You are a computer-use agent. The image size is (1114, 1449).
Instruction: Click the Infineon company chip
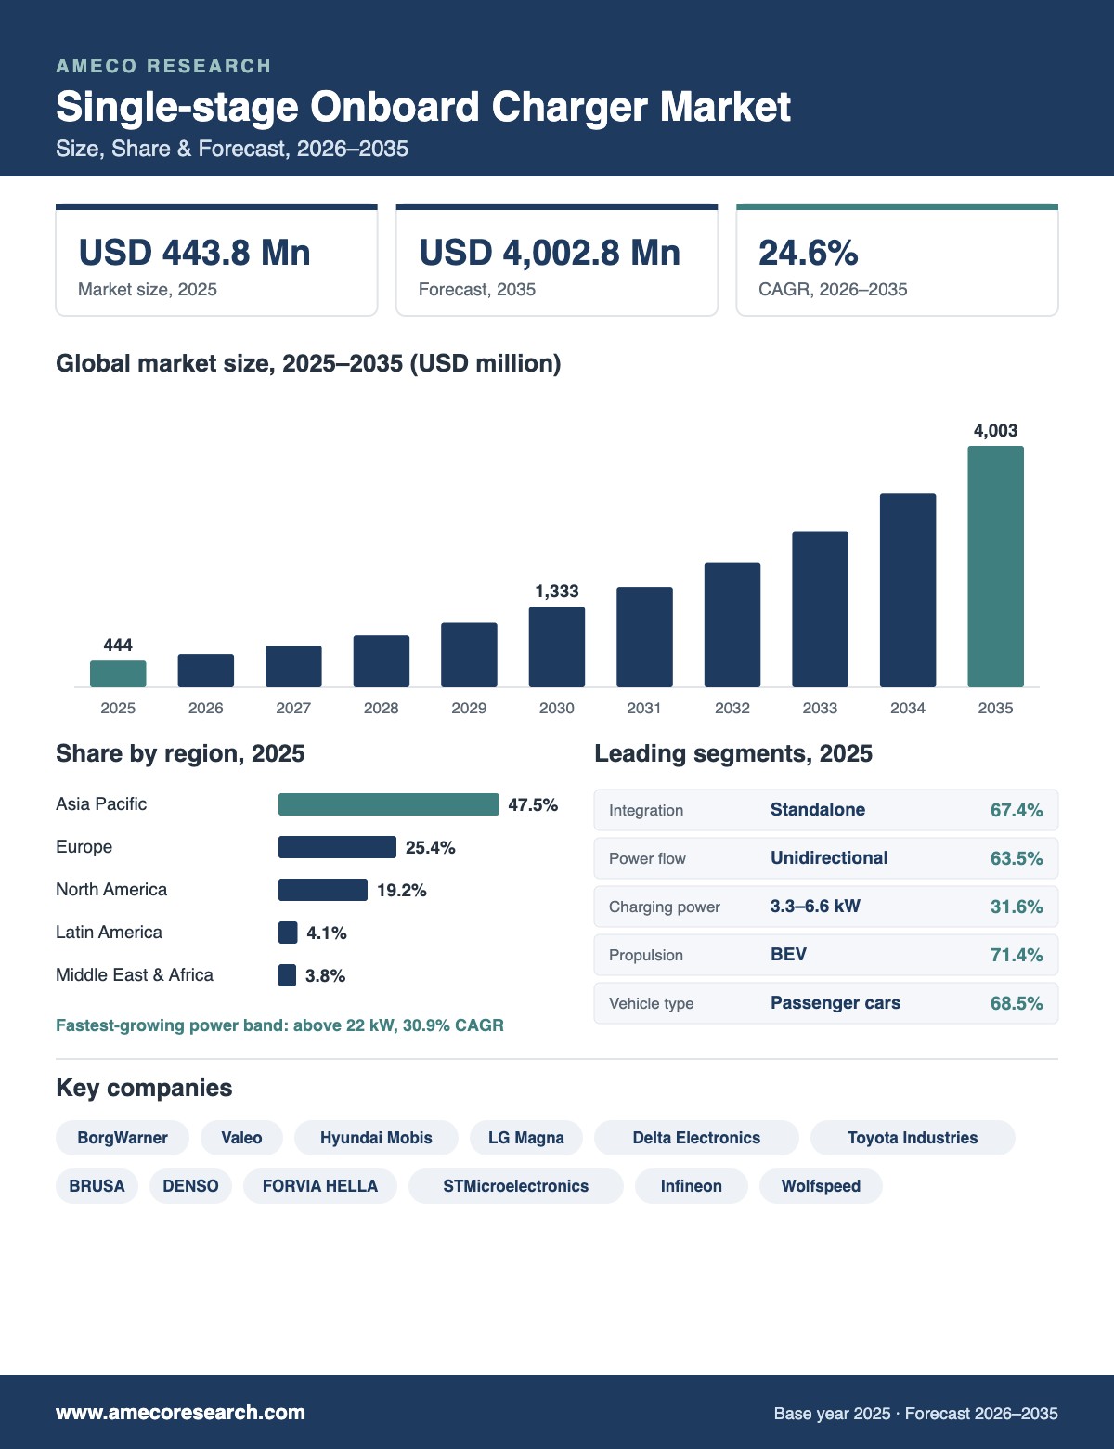tap(692, 1186)
